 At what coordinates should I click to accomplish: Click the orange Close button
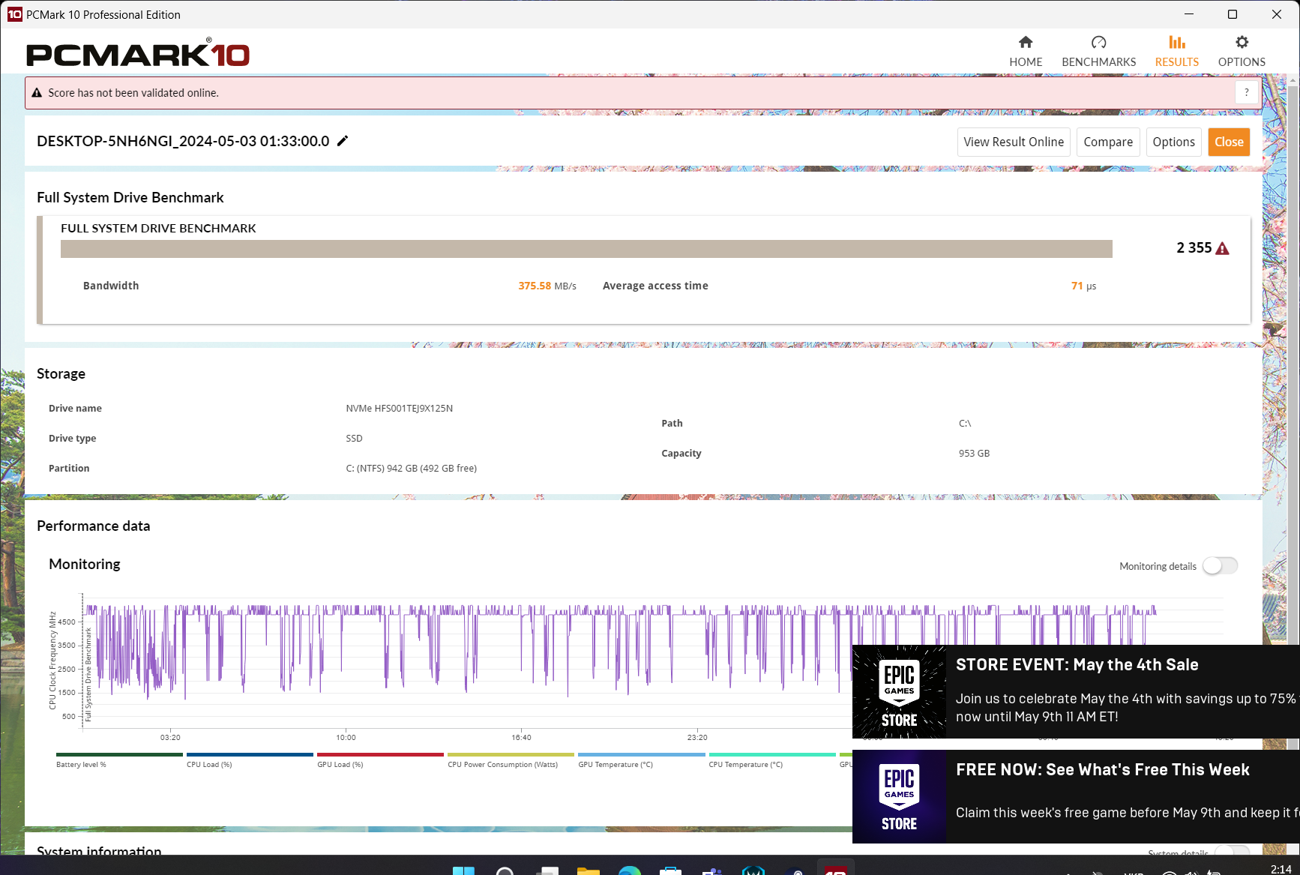point(1229,142)
